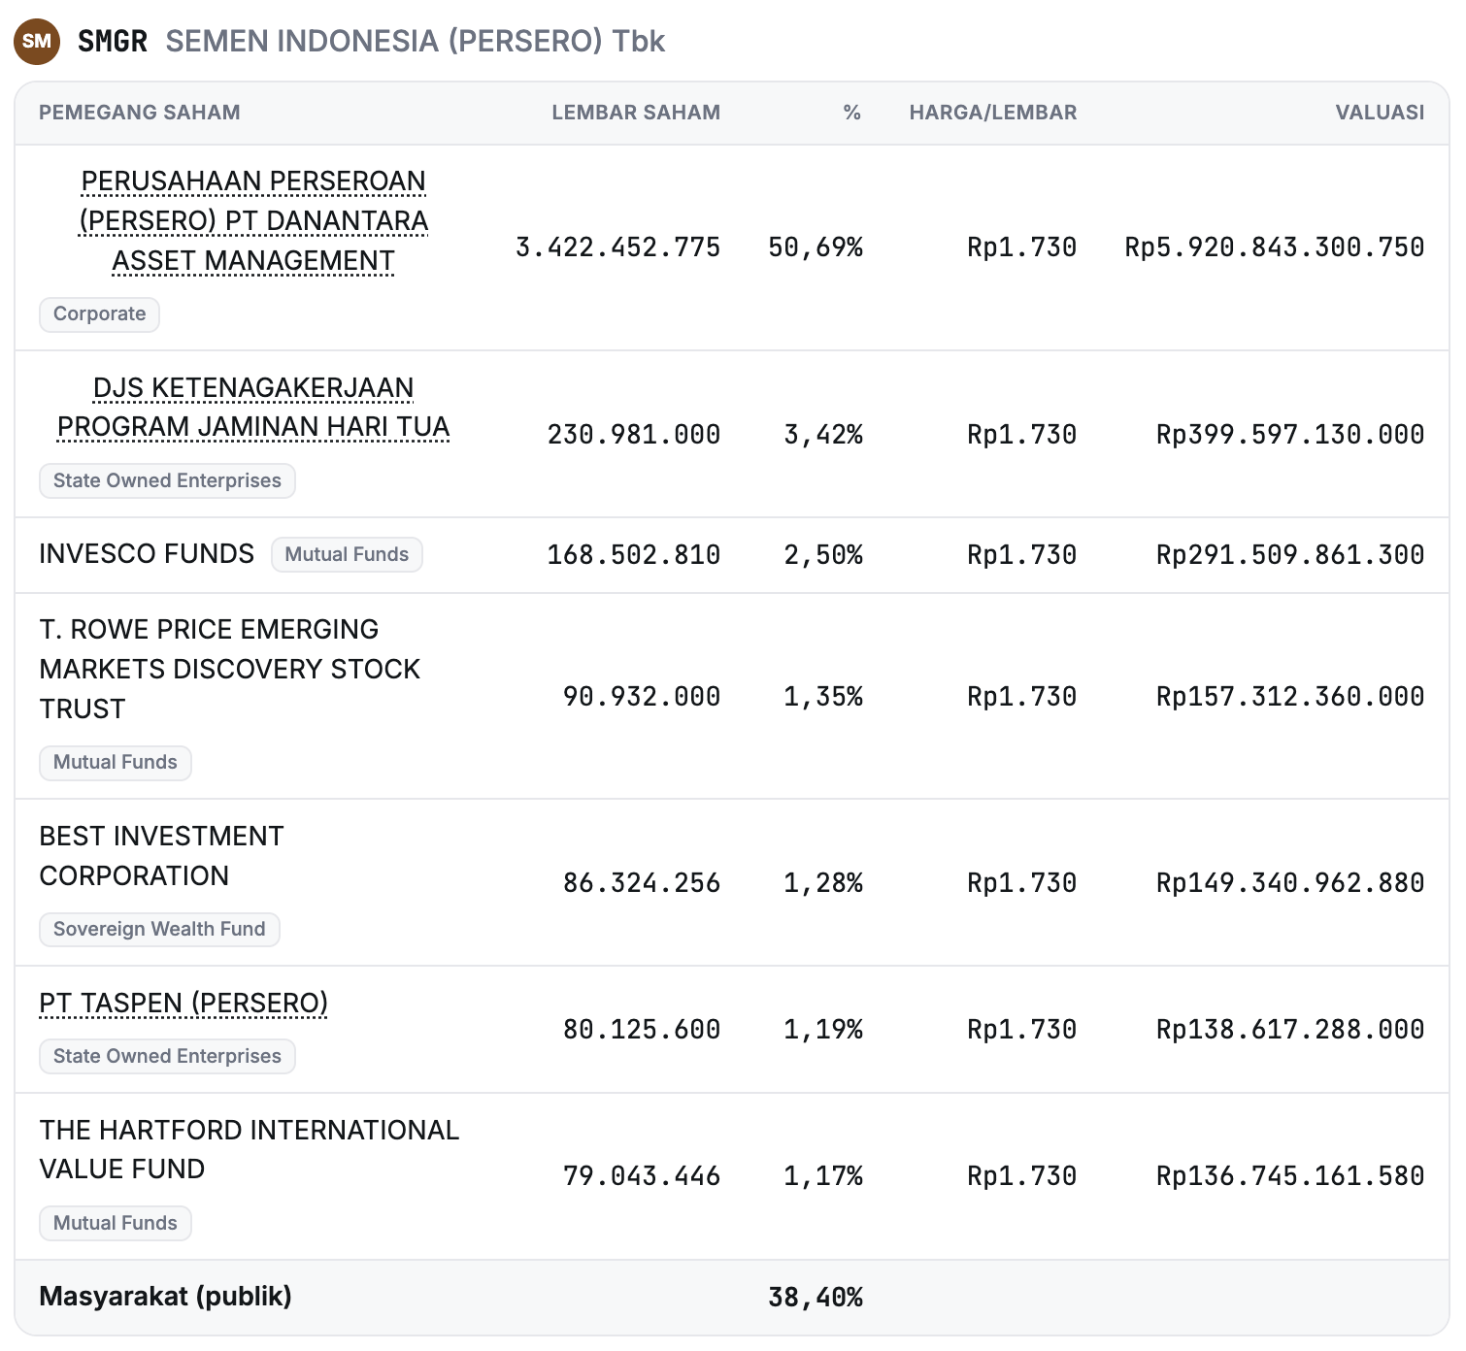The width and height of the screenshot is (1466, 1351).
Task: Click the 230.981.000 share count
Action: (634, 434)
